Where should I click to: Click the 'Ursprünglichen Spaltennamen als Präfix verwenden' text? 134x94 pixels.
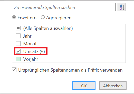(x=70, y=70)
